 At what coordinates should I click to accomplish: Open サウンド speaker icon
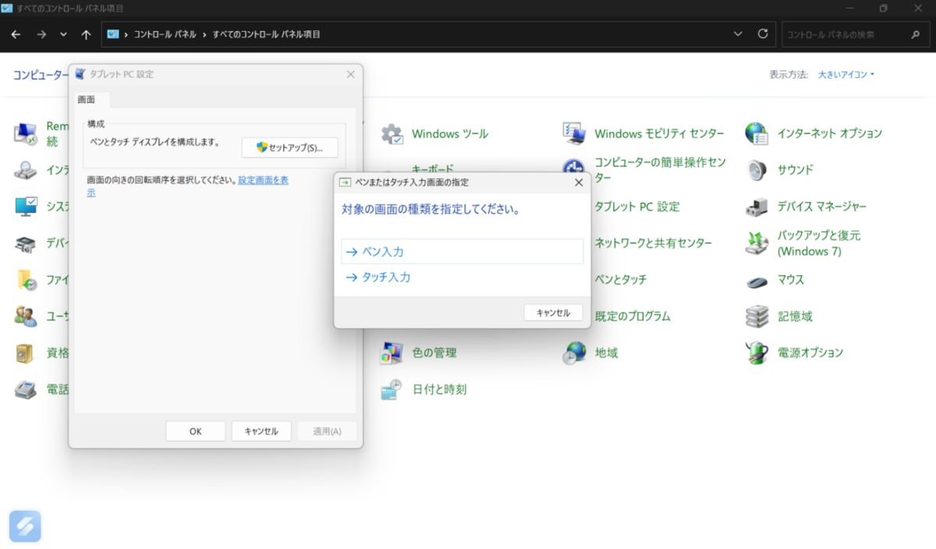point(757,170)
